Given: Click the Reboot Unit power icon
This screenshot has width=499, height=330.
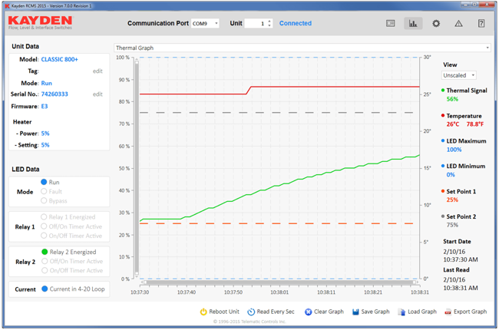Looking at the screenshot, I should (203, 312).
